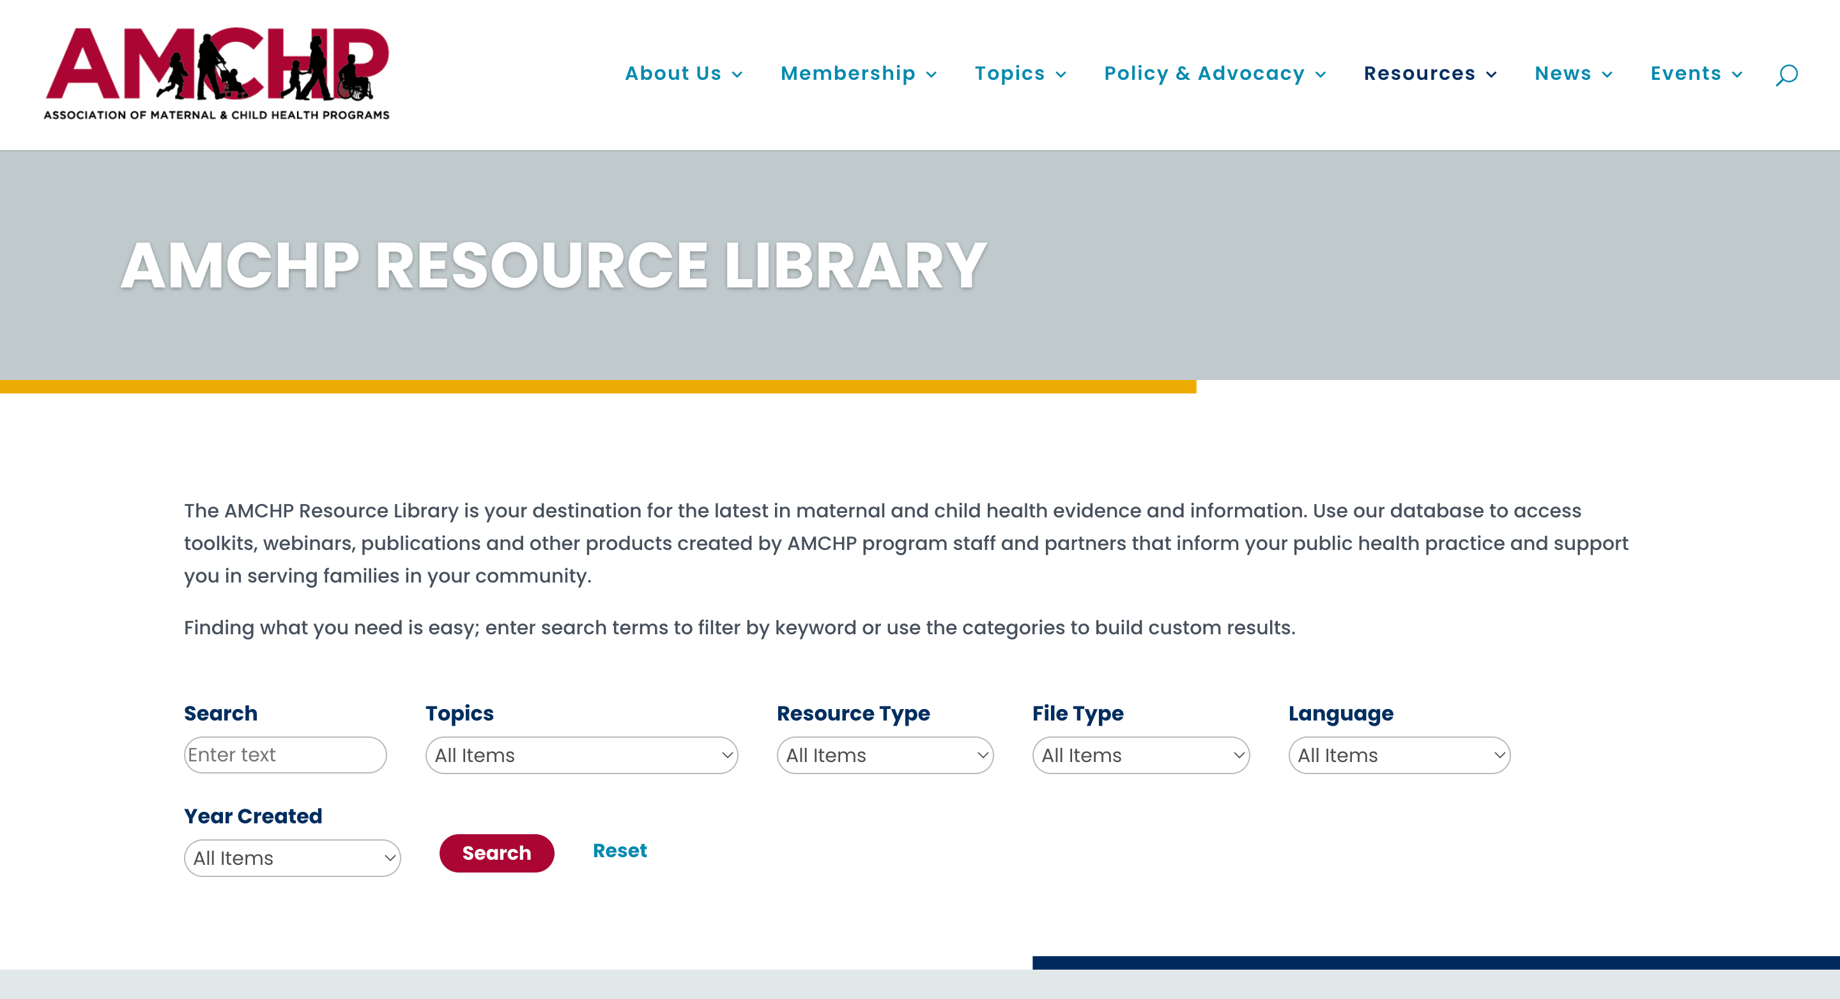Expand the Resource Type dropdown
Screen dimensions: 1840x999
click(x=885, y=756)
